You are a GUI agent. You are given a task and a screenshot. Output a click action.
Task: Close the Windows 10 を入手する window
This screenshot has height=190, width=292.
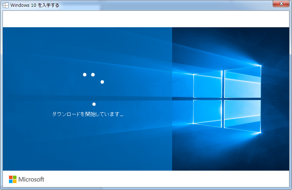click(281, 4)
